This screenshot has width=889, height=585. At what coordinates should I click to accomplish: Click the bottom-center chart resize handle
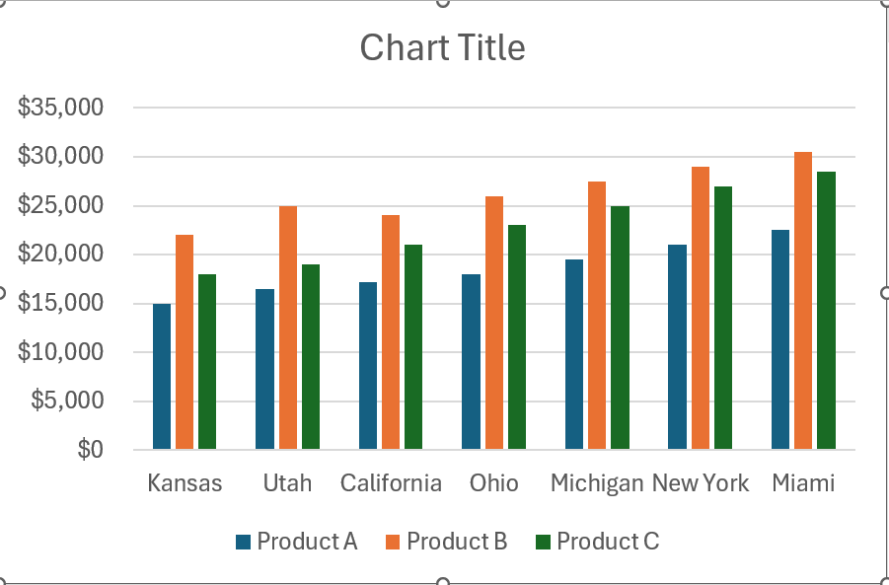[443, 582]
